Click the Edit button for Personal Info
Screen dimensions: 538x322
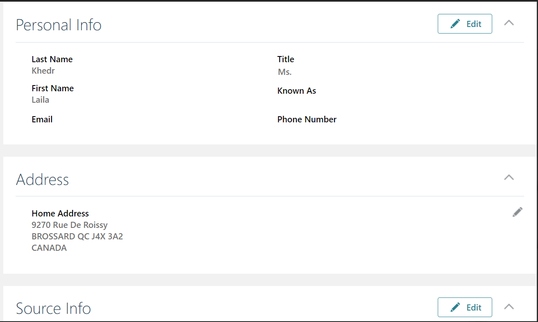[465, 23]
